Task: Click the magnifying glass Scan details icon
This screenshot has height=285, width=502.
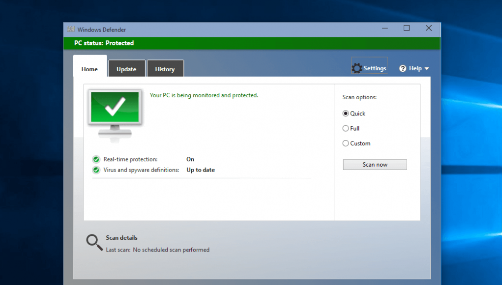Action: (94, 242)
